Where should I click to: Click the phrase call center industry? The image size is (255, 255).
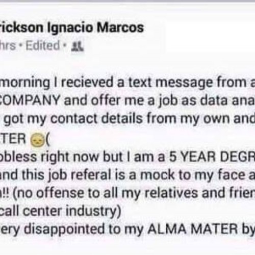[60, 211]
